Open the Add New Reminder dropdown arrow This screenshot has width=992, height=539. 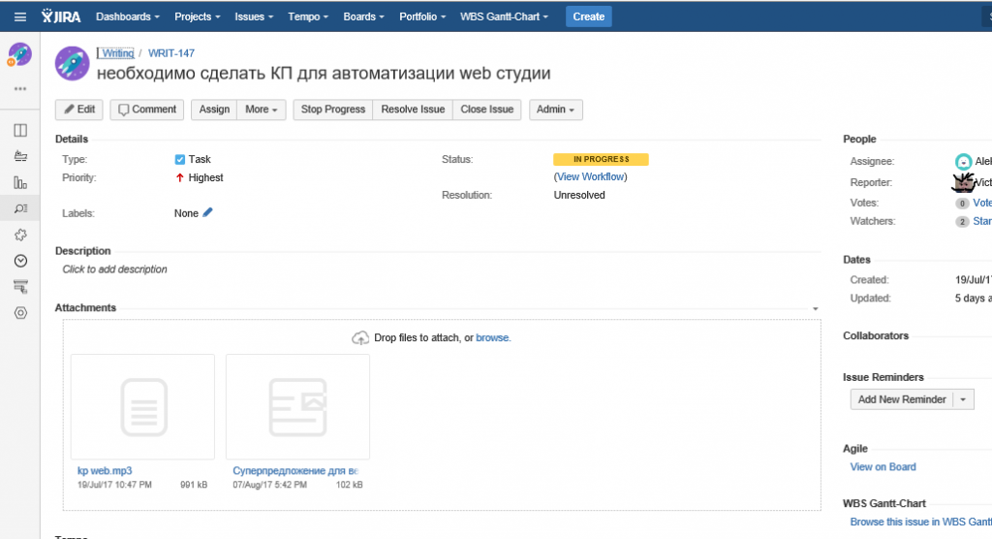click(963, 399)
